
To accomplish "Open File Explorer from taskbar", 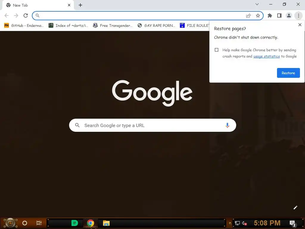I will click(106, 223).
